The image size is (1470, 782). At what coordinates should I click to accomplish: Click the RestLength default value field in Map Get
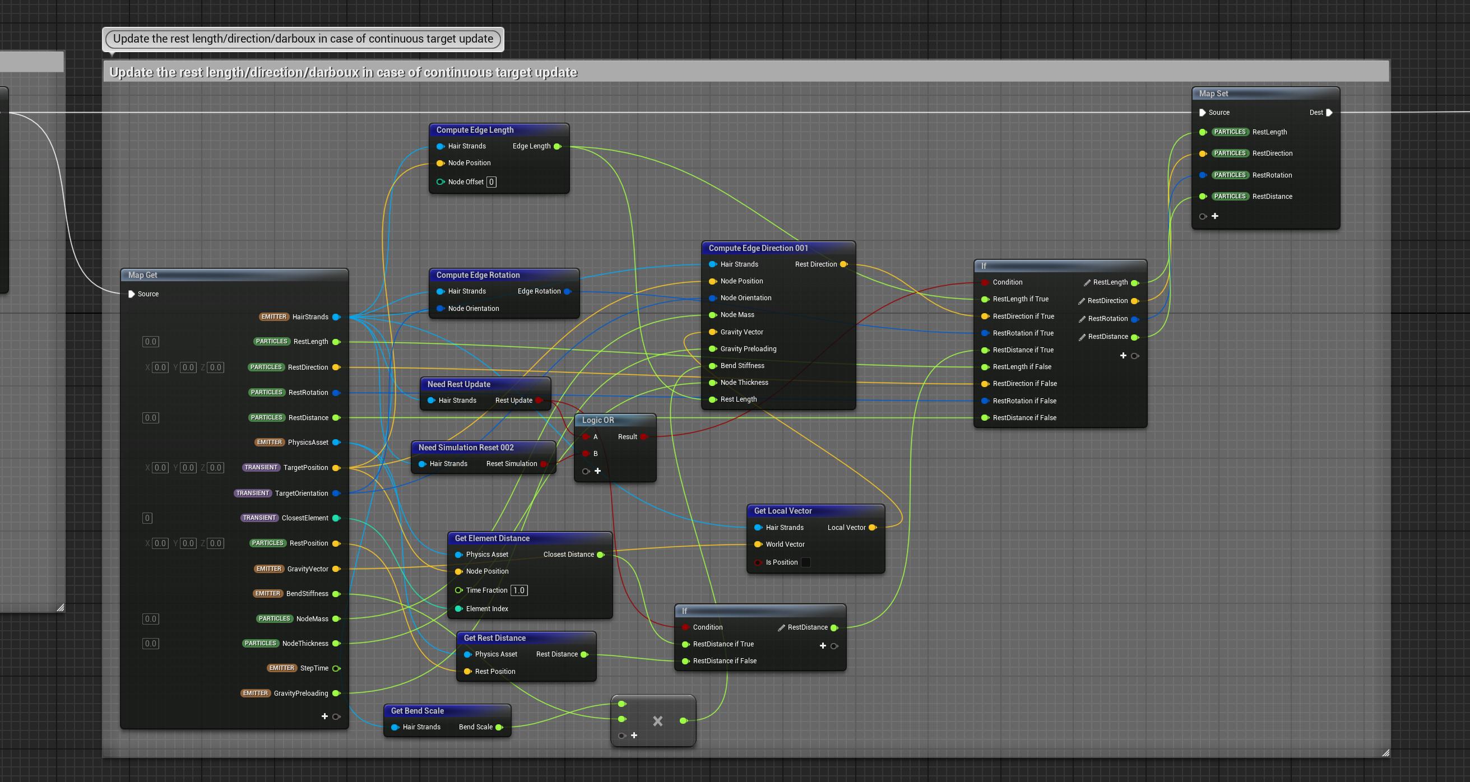coord(151,342)
